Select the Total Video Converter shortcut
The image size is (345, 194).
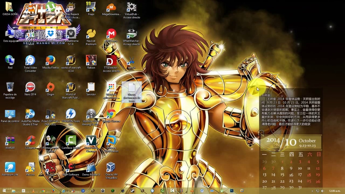click(x=30, y=64)
